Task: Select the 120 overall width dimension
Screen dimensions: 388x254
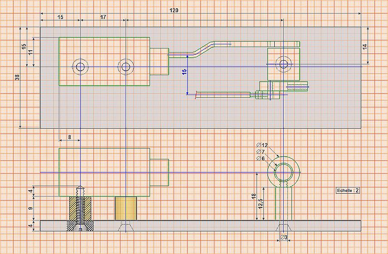Action: click(x=174, y=10)
